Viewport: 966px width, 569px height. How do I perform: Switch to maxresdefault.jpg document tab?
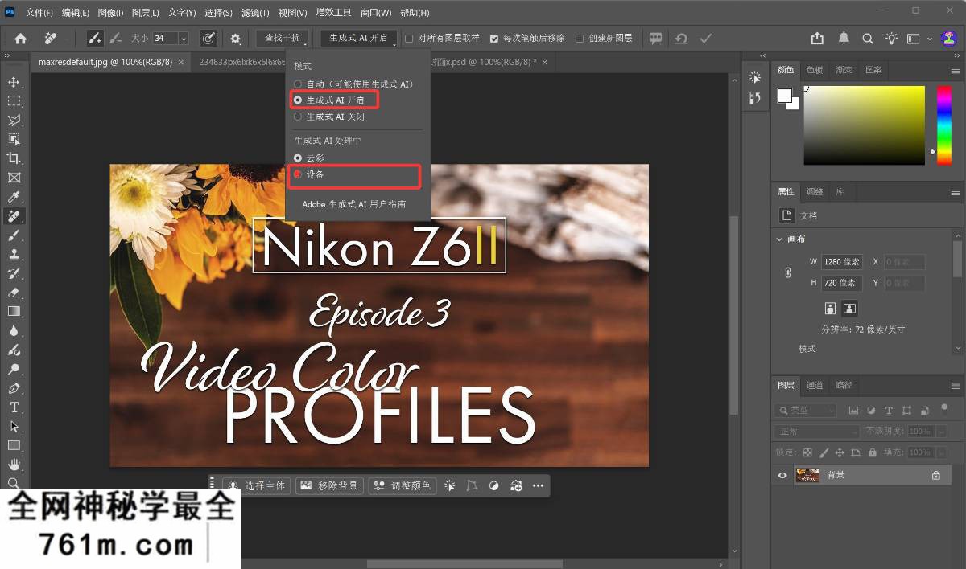[105, 62]
